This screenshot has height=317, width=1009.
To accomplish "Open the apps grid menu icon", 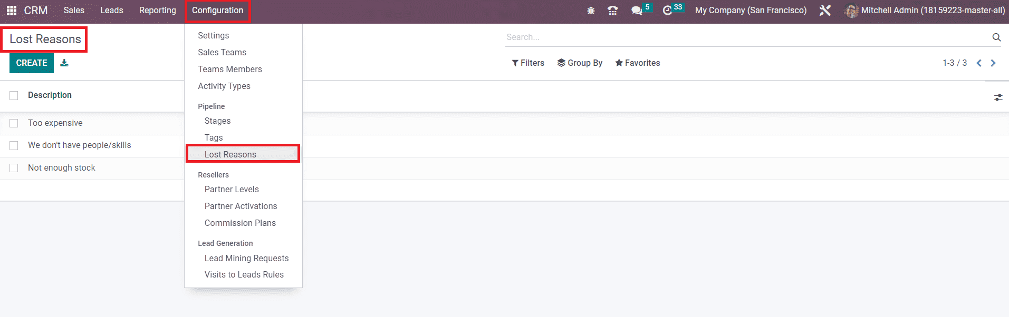I will (11, 11).
